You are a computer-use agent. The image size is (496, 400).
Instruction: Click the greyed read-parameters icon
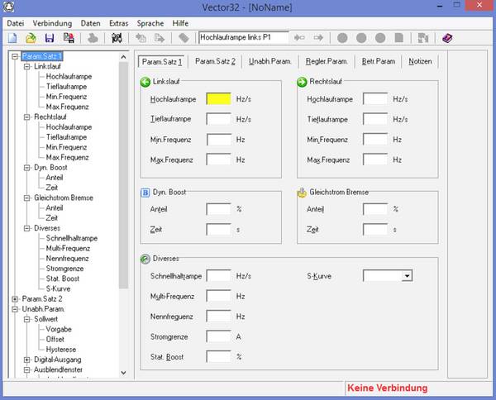click(141, 38)
